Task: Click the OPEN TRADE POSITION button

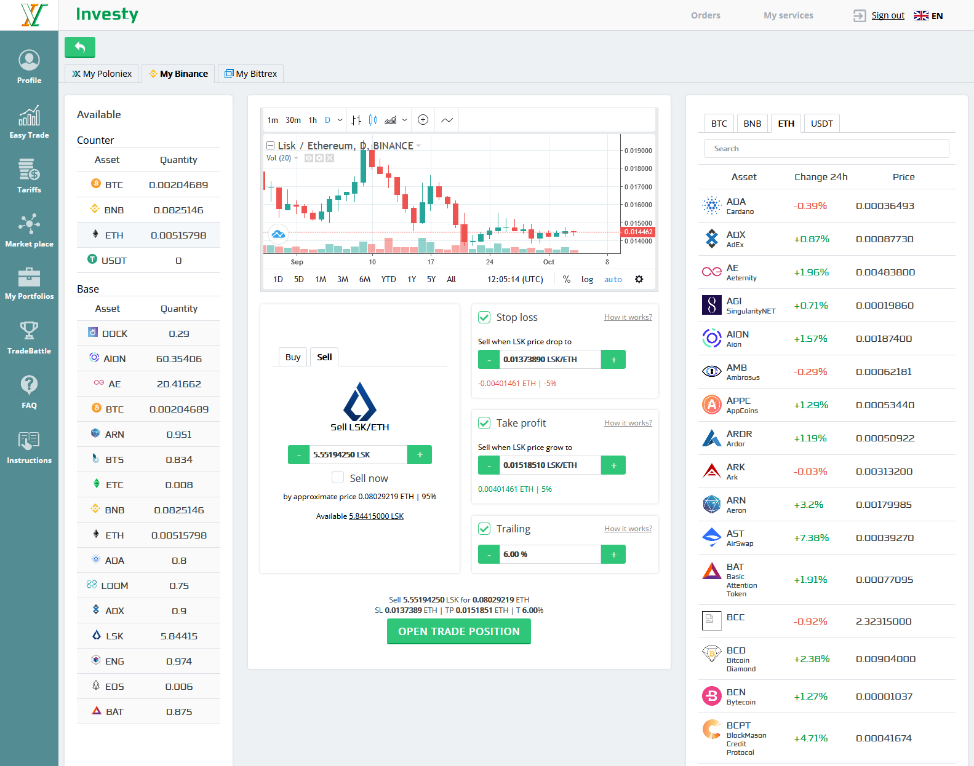Action: pos(458,631)
